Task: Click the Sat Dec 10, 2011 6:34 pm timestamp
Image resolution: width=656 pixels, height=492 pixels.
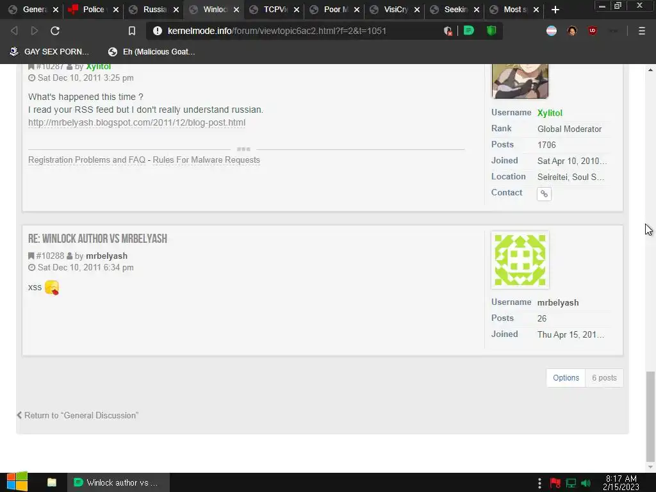Action: 86,267
